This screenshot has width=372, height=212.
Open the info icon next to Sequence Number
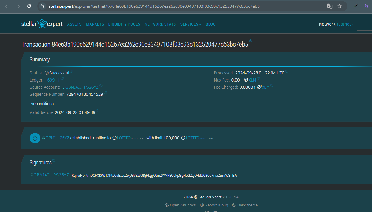pos(105,92)
